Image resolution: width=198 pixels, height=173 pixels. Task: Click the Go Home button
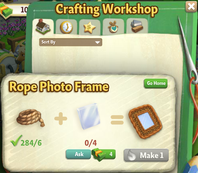[x=156, y=83]
